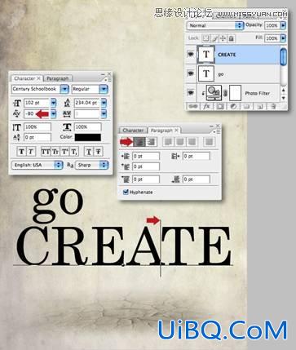This screenshot has width=296, height=350.
Task: Toggle Faux Bold in Character panel
Action: point(21,152)
